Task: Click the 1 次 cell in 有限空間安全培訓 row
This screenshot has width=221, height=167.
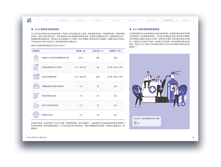Action: [x=81, y=96]
